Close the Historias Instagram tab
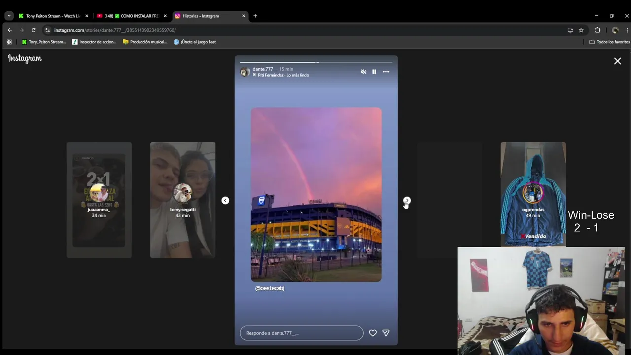Screen dimensions: 631x355 [243, 16]
